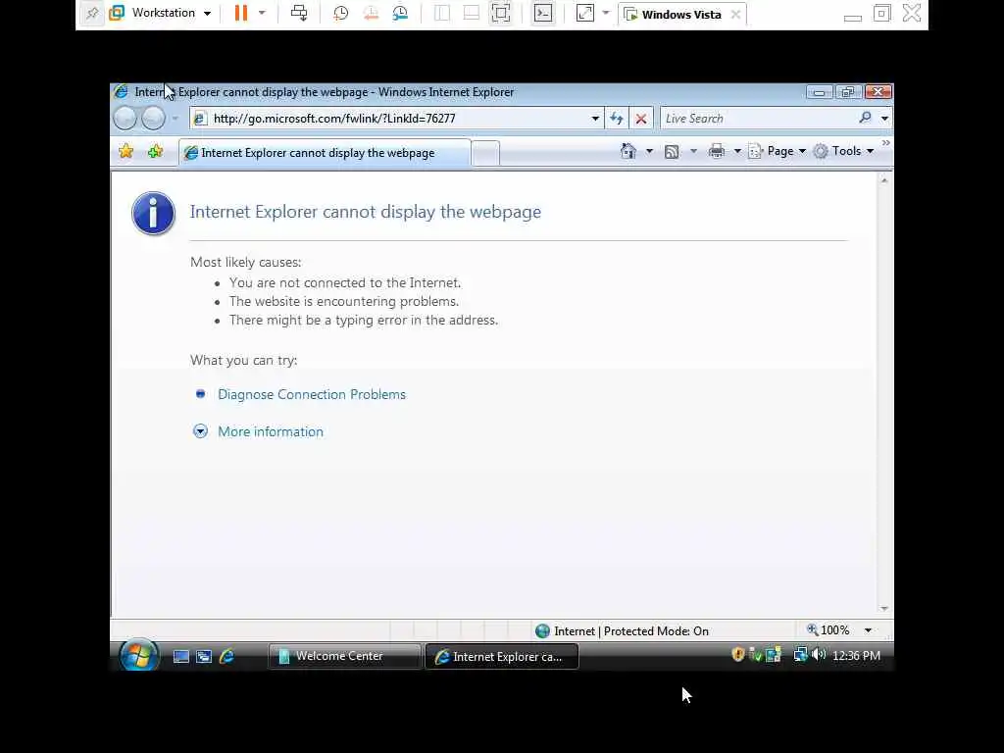Click the RSS feeds icon
Viewport: 1004px width, 753px height.
pos(672,151)
